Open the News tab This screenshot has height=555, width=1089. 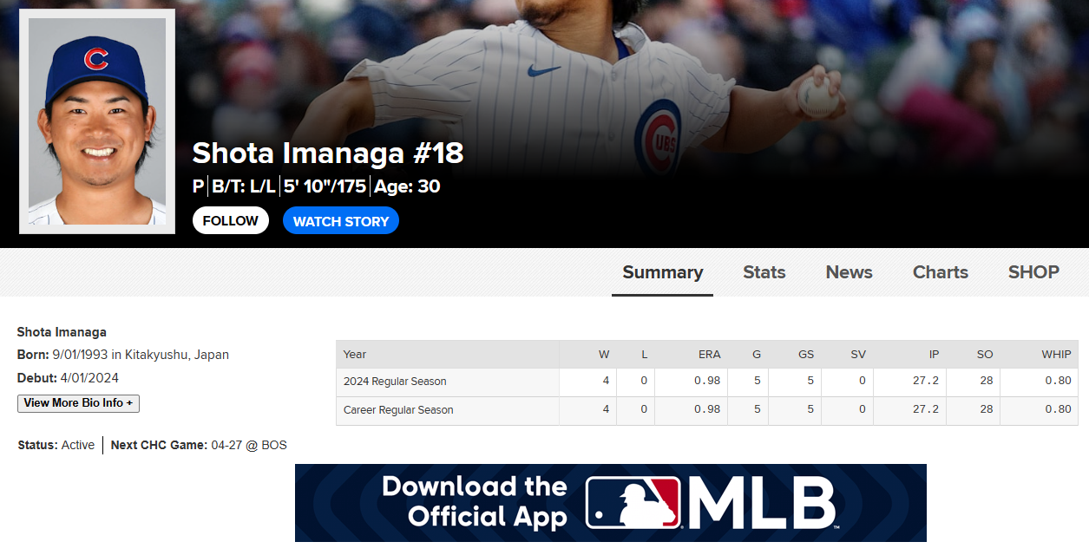tap(849, 272)
